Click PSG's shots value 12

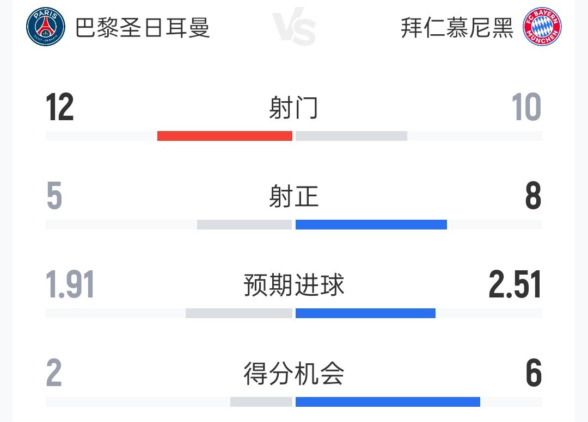click(60, 107)
